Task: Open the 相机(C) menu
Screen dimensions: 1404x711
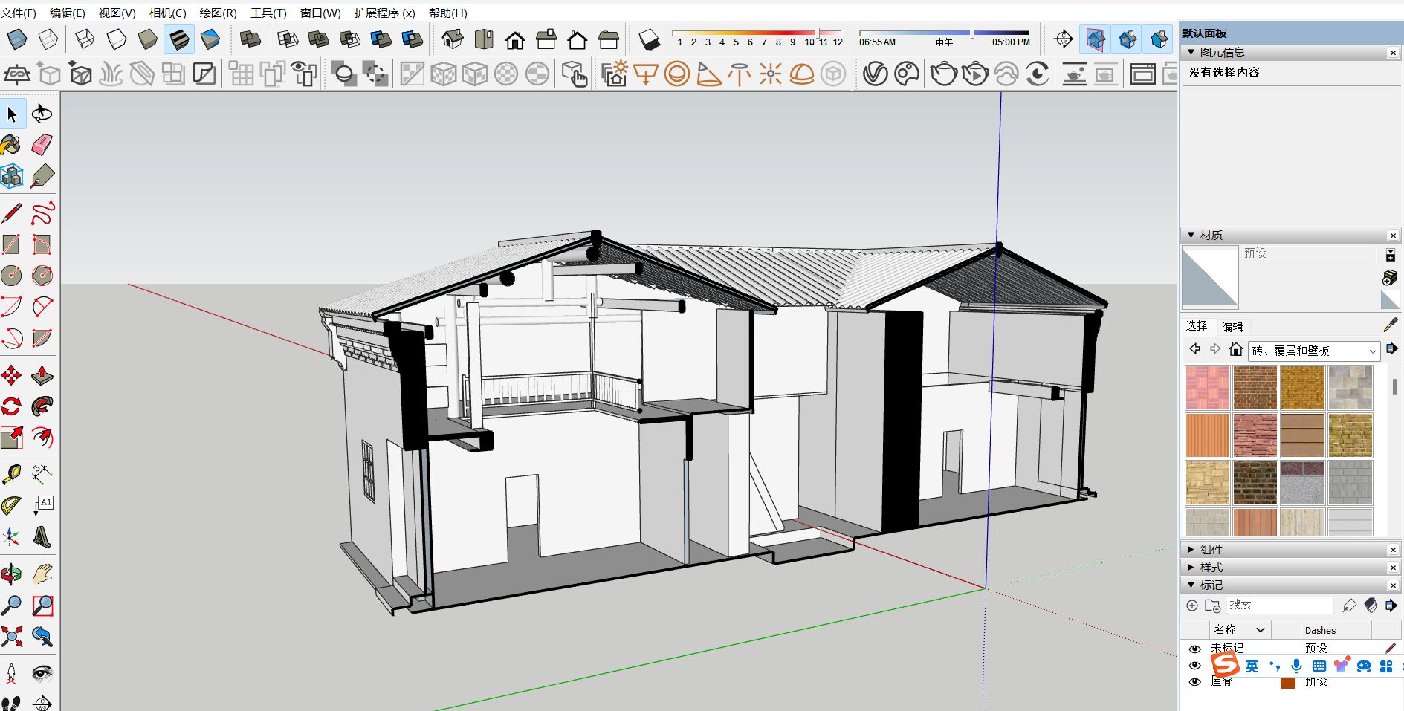Action: click(x=167, y=13)
